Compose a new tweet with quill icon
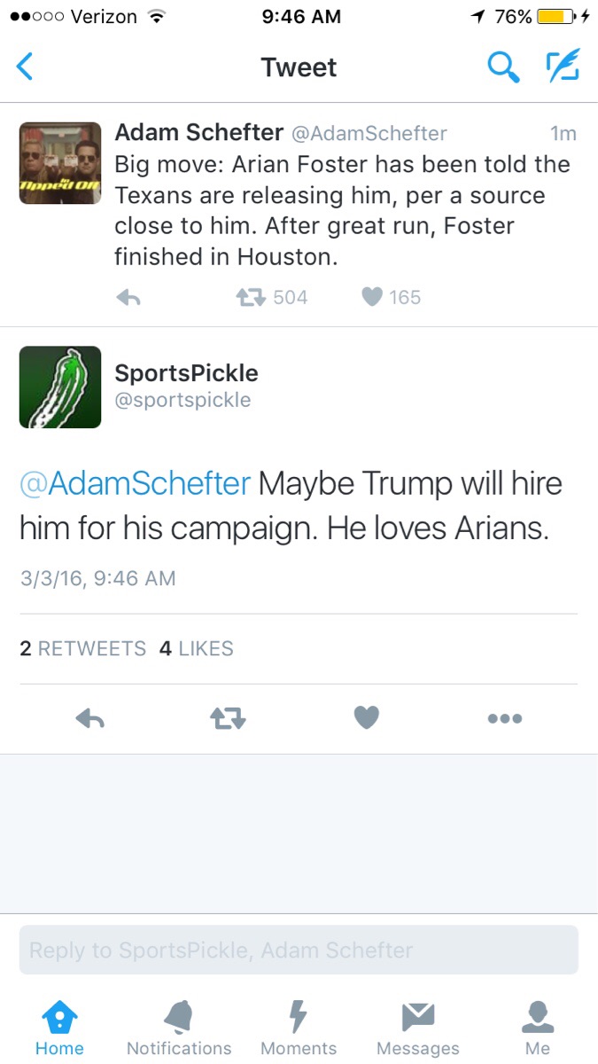Image resolution: width=598 pixels, height=1064 pixels. [x=562, y=67]
